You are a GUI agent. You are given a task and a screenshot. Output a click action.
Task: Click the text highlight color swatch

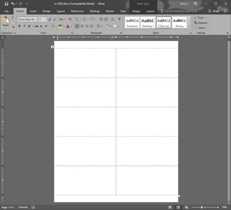tap(60, 26)
